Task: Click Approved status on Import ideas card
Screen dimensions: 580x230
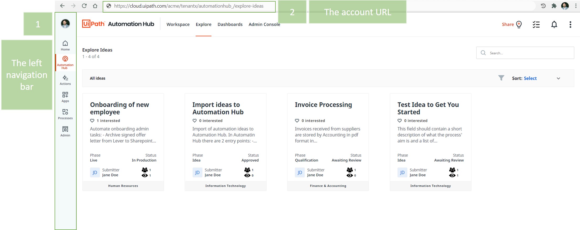Action: pyautogui.click(x=250, y=160)
